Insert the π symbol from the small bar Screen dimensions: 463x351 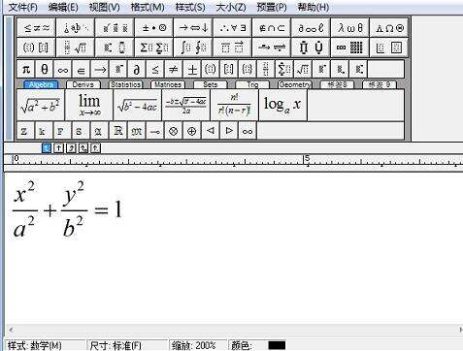(25, 69)
